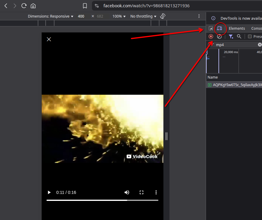Toggle the network filter bar
Viewport: 262px width, 220px height.
pos(231,36)
